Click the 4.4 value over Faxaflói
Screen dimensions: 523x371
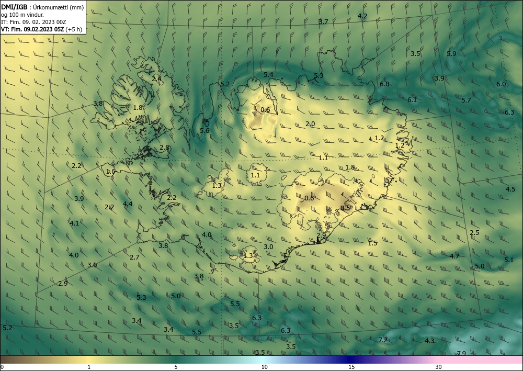[128, 204]
